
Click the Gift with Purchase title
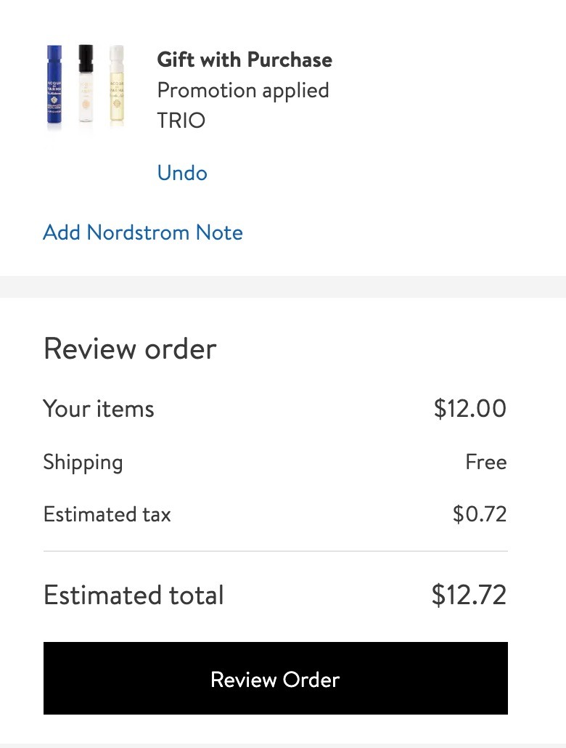(x=245, y=60)
